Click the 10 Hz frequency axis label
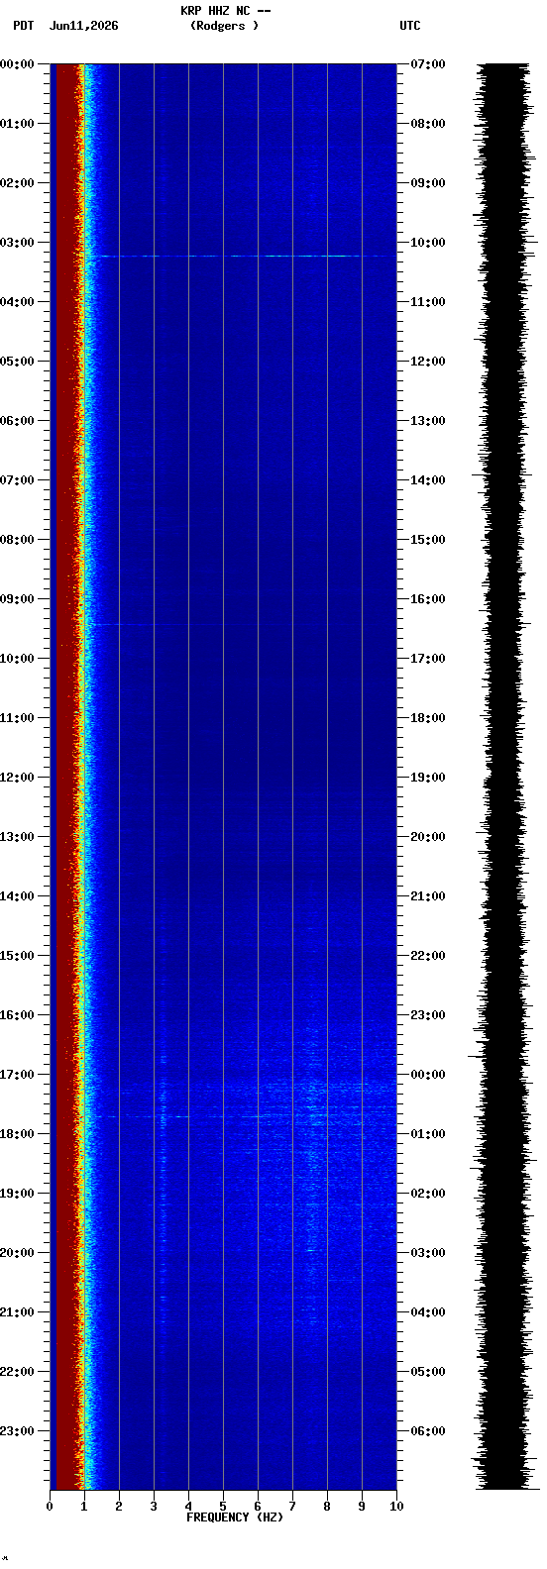Viewport: 547px width, 1569px height. pyautogui.click(x=396, y=1507)
